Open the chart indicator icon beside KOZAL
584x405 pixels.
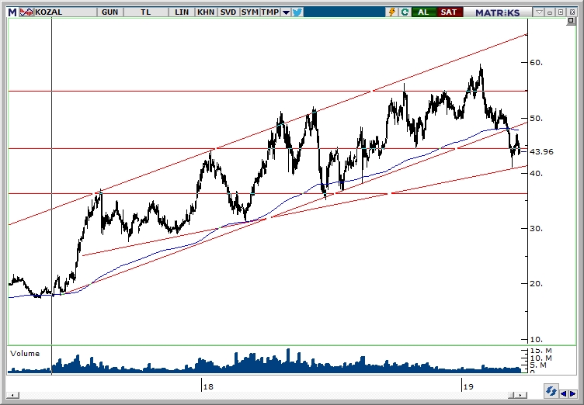(x=26, y=12)
